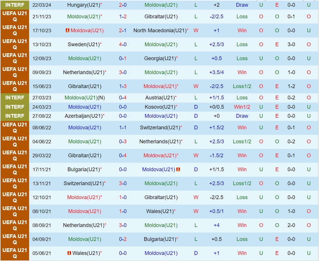Open Gibraltar(U21) in the 12/10/21 row
319x261 pixels.
click(x=161, y=197)
